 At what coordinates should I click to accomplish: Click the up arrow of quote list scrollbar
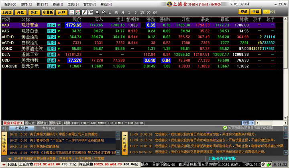tap(285, 19)
